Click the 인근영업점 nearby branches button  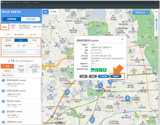click(x=103, y=76)
